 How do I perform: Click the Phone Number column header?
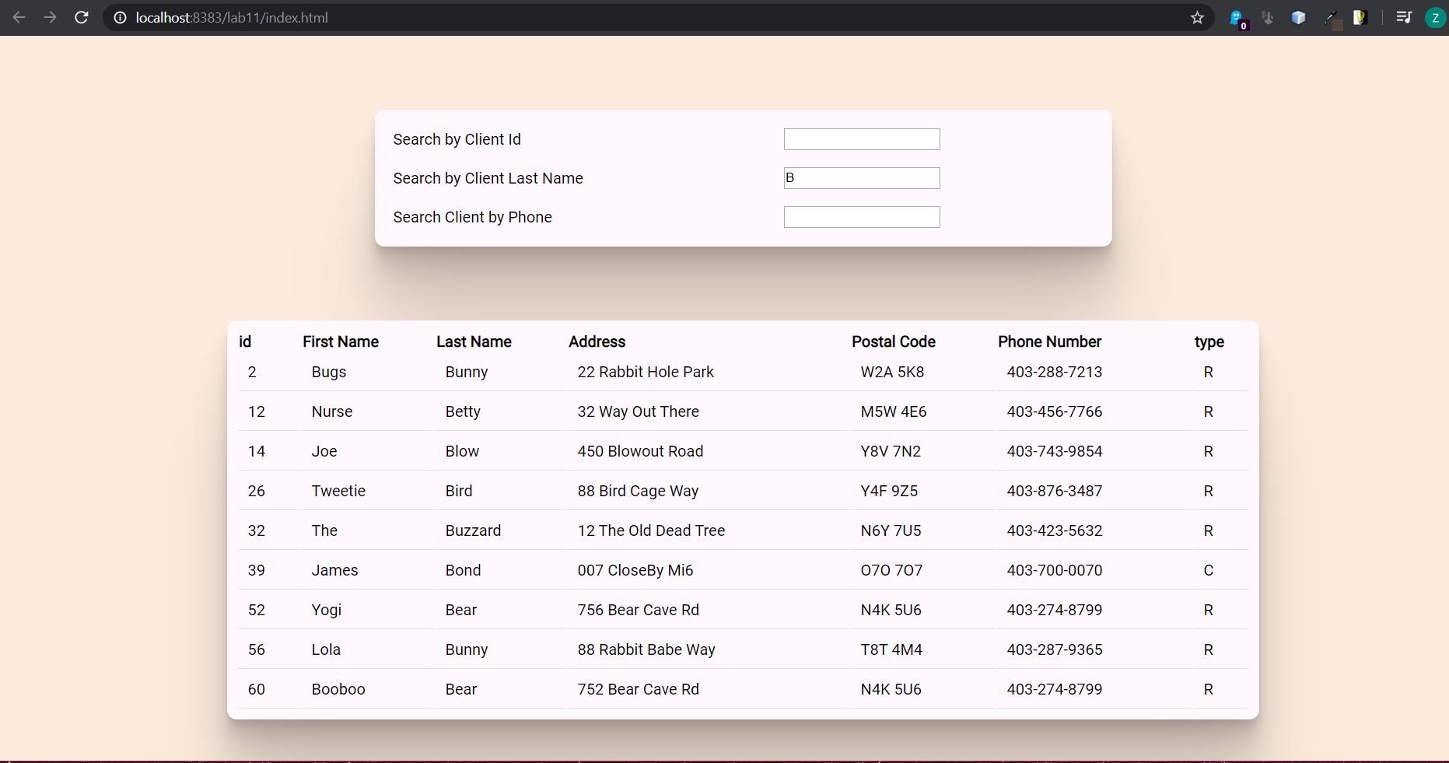point(1049,341)
